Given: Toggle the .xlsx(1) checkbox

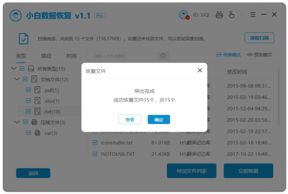Looking at the screenshot, I should [28, 101].
